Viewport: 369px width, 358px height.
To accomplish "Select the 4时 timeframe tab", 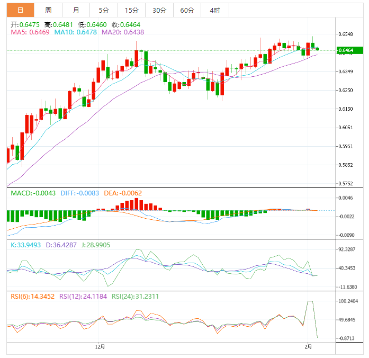I will pyautogui.click(x=215, y=10).
